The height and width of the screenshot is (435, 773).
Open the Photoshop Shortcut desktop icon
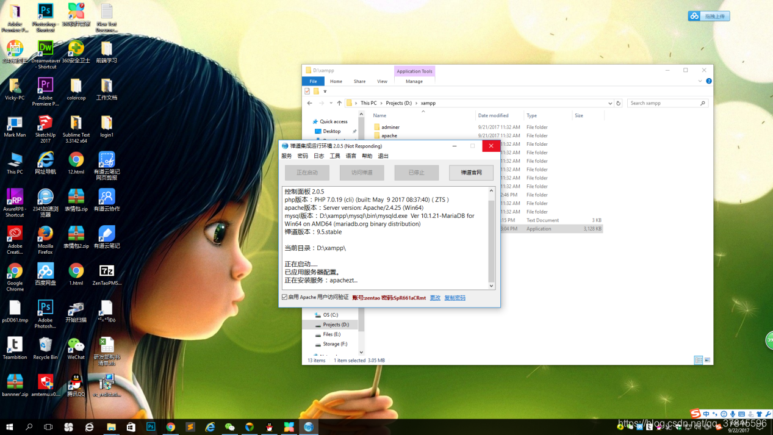45,17
